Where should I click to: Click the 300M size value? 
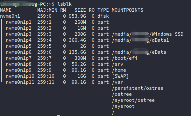80,58
